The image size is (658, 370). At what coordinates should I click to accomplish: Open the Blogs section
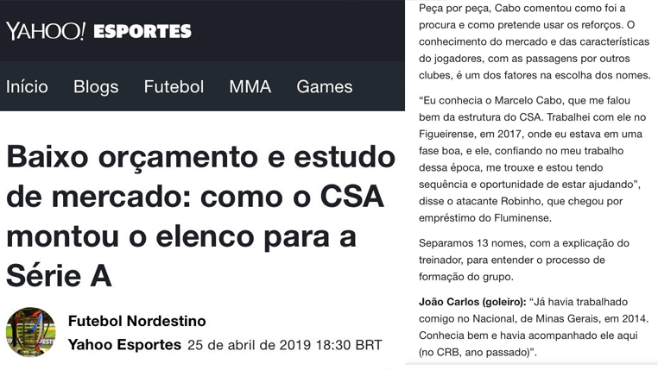click(96, 87)
